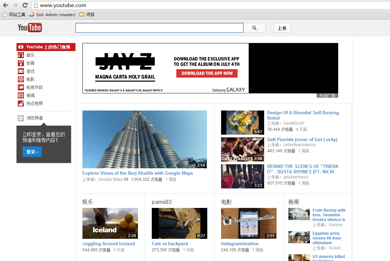Click the Snowden news story thumbnail

[x=299, y=214]
